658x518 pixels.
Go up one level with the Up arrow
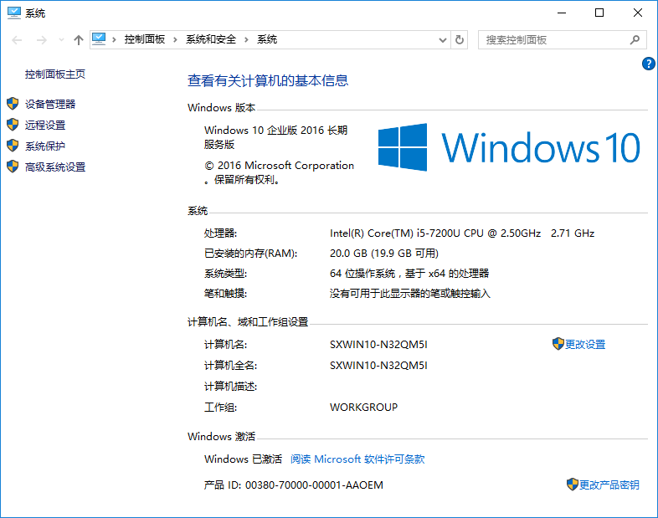pyautogui.click(x=79, y=40)
